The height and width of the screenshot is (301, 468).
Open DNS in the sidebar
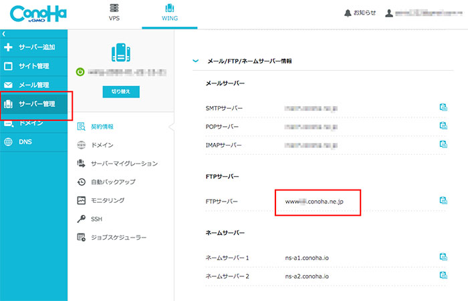[33, 142]
